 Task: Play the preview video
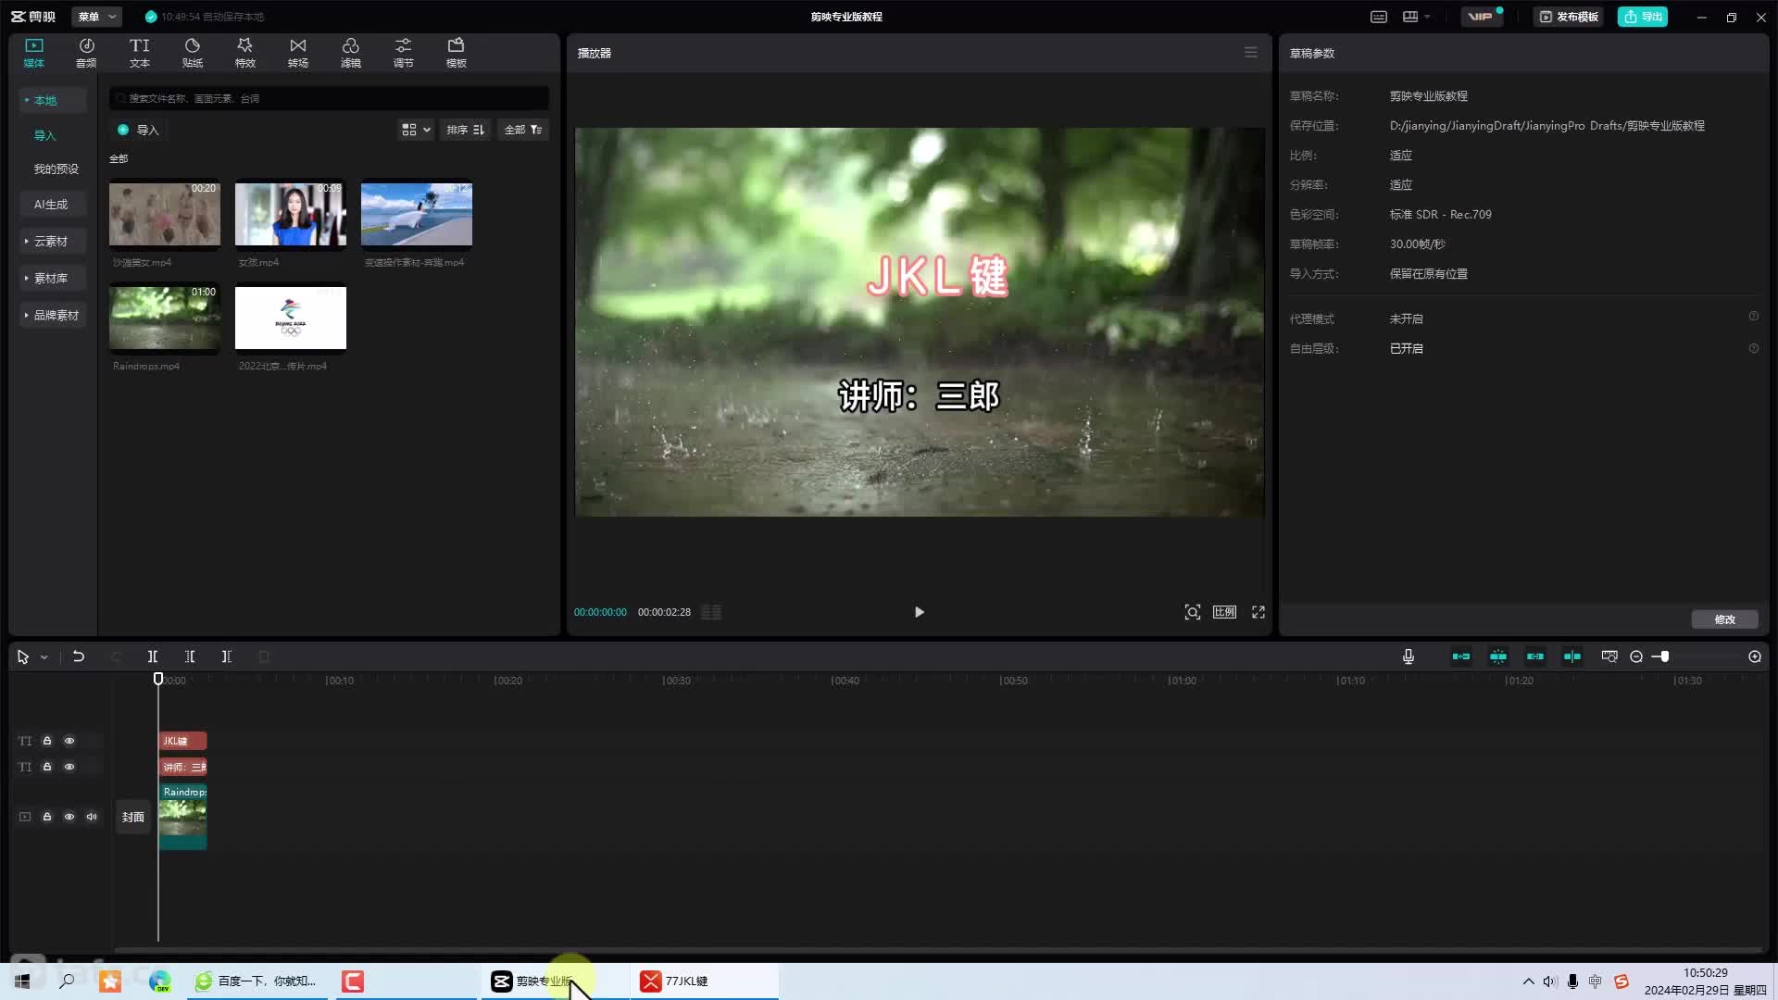click(919, 612)
